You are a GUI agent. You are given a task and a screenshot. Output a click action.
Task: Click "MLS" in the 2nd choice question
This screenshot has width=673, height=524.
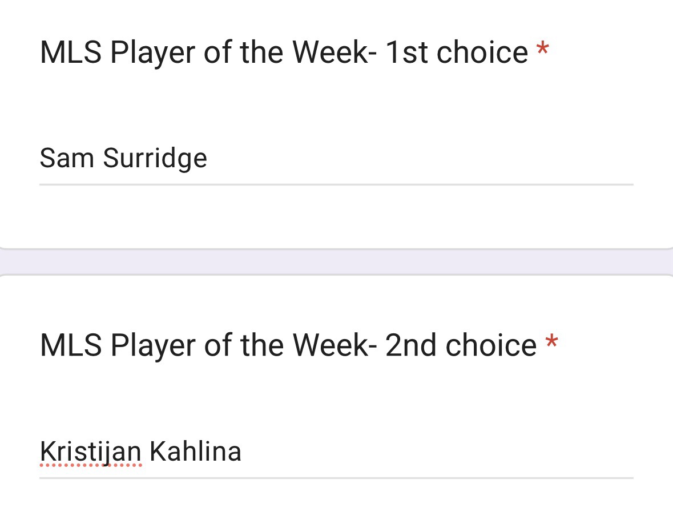[71, 345]
